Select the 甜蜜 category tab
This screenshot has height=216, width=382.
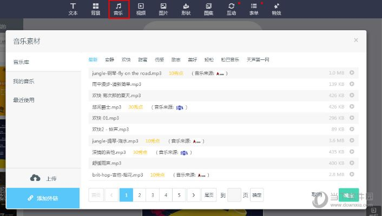pos(142,59)
